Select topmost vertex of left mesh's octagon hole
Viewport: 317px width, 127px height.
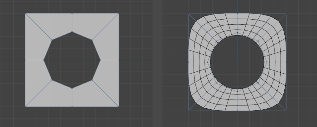pyautogui.click(x=72, y=32)
